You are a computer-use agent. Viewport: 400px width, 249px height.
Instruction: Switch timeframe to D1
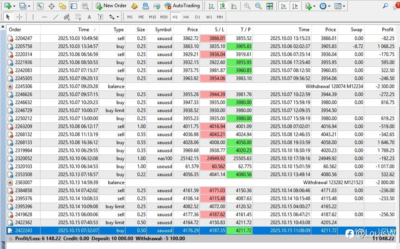point(197,17)
